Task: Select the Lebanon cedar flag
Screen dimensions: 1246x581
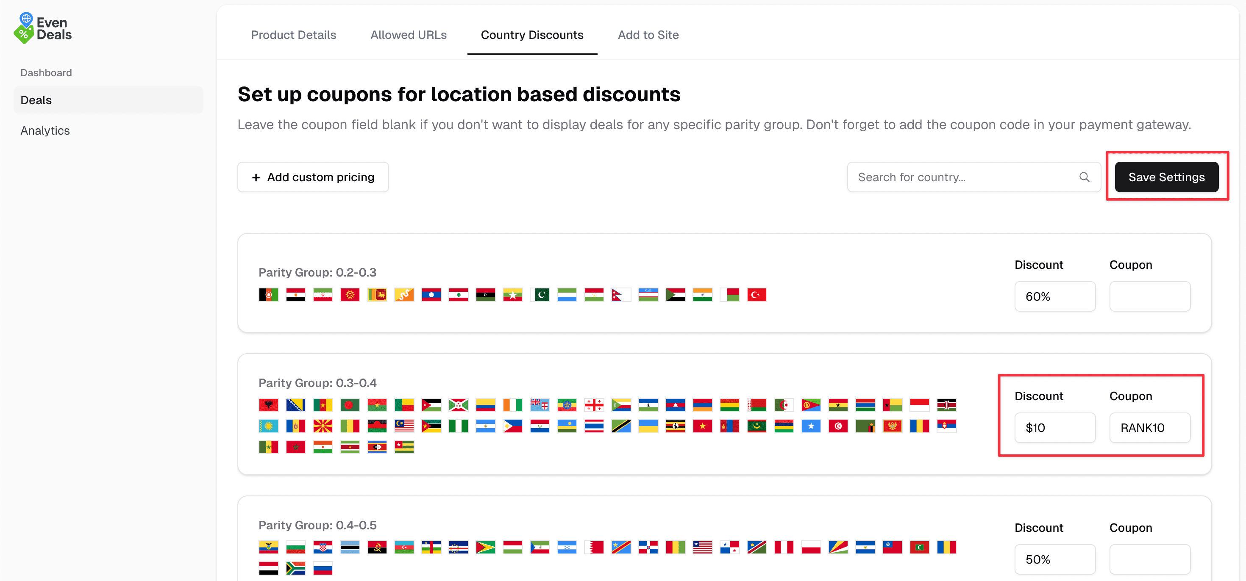Action: pos(458,294)
